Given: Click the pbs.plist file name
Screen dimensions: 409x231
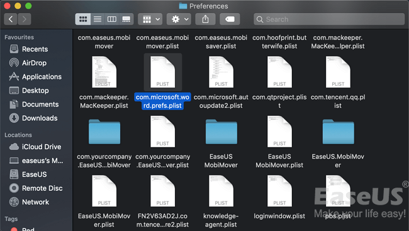Looking at the screenshot, I should point(338,216).
